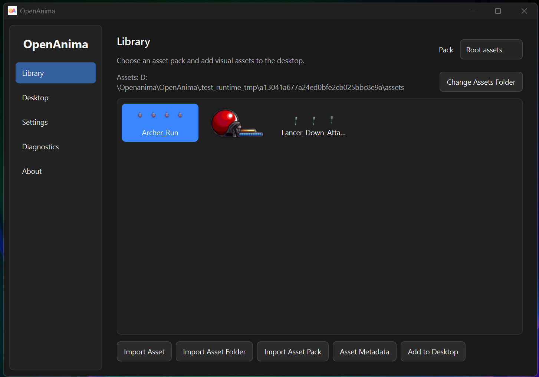Open the About page
The height and width of the screenshot is (377, 539).
(x=56, y=171)
